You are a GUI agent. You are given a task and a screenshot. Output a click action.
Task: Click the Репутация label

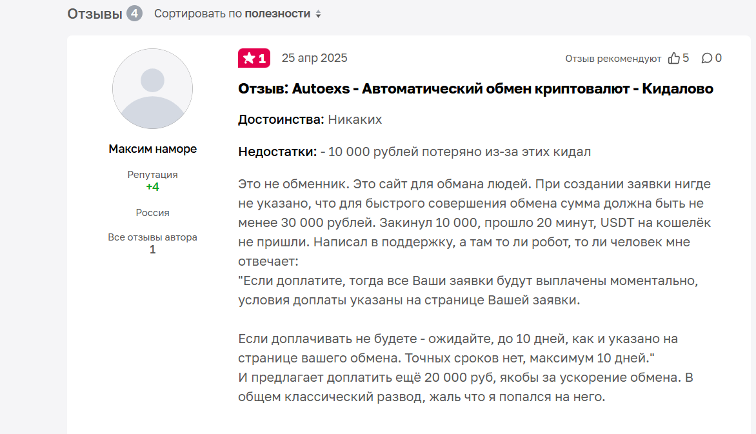[x=152, y=175]
